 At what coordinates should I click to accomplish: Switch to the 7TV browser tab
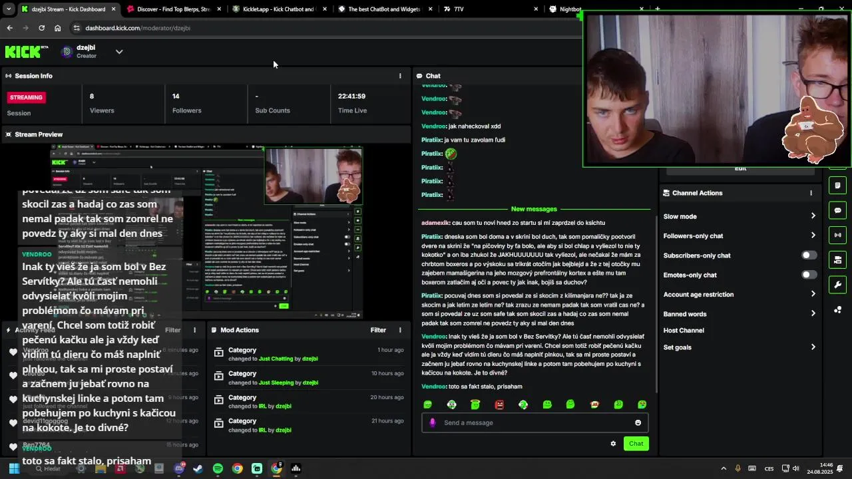pyautogui.click(x=491, y=9)
